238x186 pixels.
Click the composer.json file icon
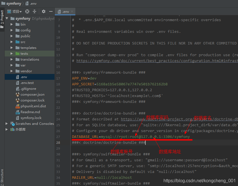click(x=18, y=95)
